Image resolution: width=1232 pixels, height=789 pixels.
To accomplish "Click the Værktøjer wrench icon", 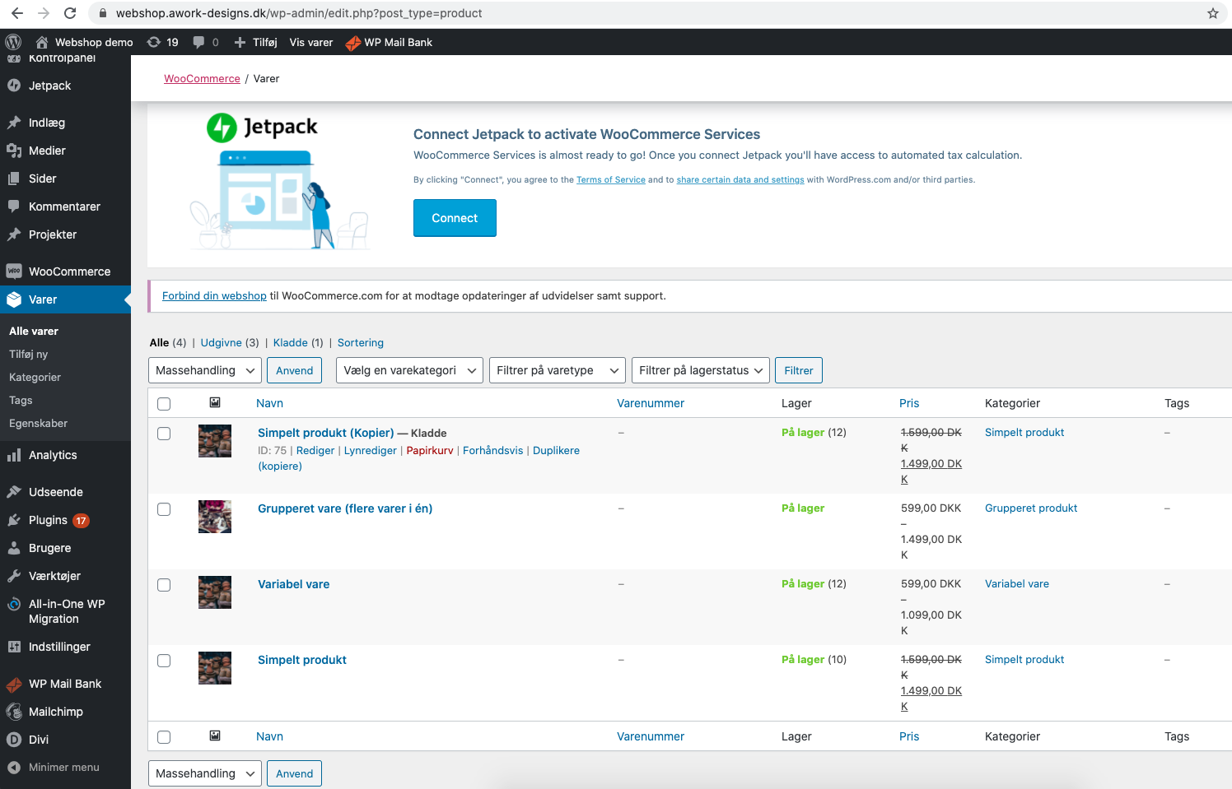I will [x=14, y=576].
